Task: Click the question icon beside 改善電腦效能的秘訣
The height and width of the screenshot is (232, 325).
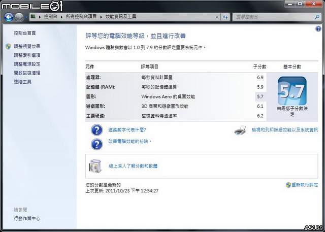Action: pos(96,144)
